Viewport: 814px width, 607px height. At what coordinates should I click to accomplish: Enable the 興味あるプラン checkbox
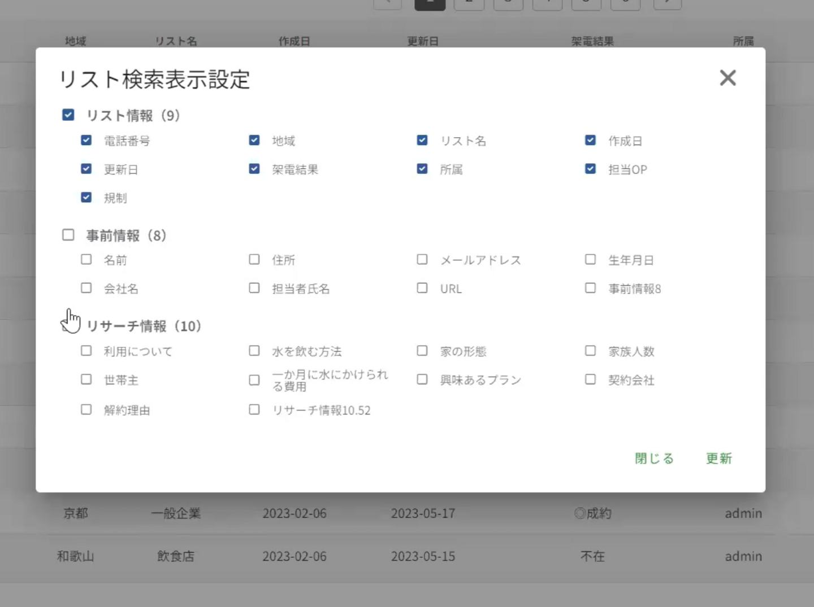[x=422, y=379]
